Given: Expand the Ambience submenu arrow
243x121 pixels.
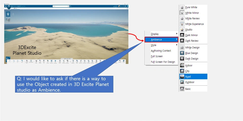Looking at the screenshot, I should pos(177,39).
